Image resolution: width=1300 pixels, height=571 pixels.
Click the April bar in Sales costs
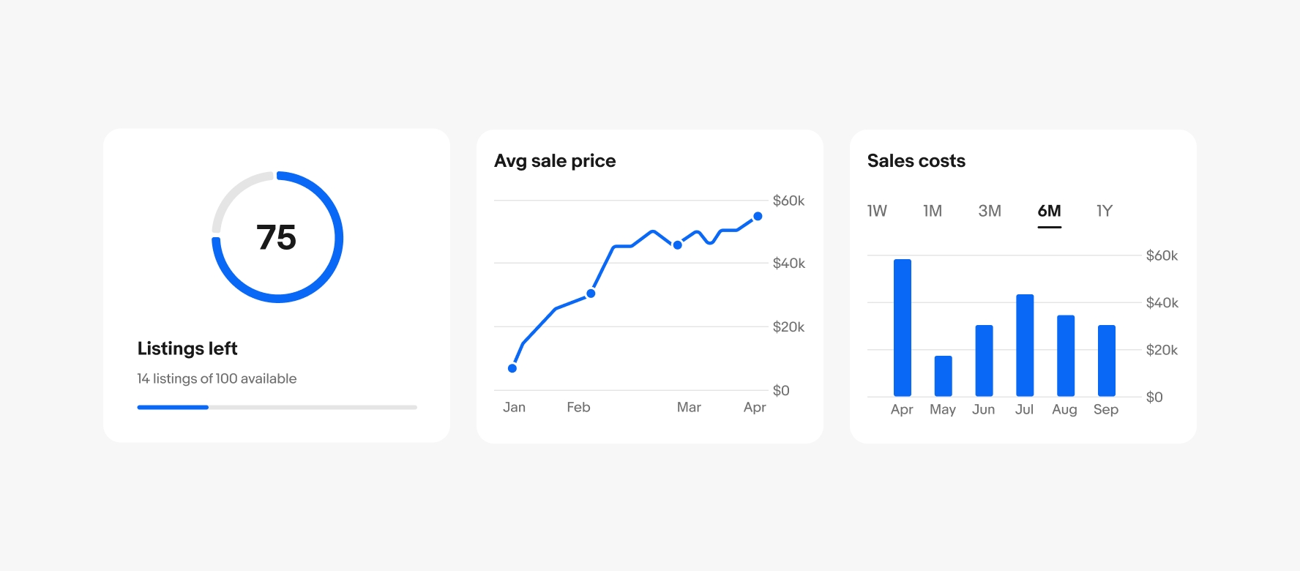[x=903, y=328]
